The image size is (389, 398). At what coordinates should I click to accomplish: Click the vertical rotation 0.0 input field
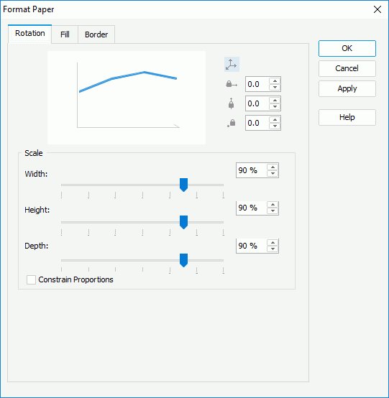coord(257,103)
